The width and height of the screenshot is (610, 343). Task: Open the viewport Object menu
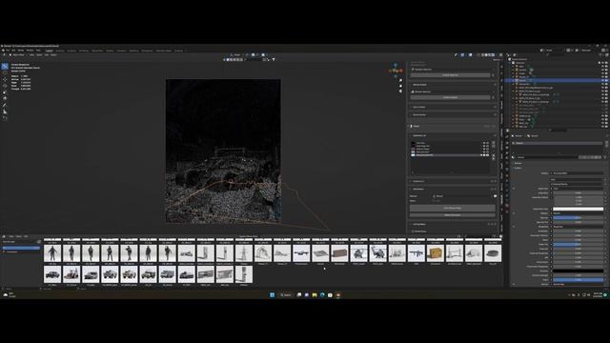pos(53,55)
